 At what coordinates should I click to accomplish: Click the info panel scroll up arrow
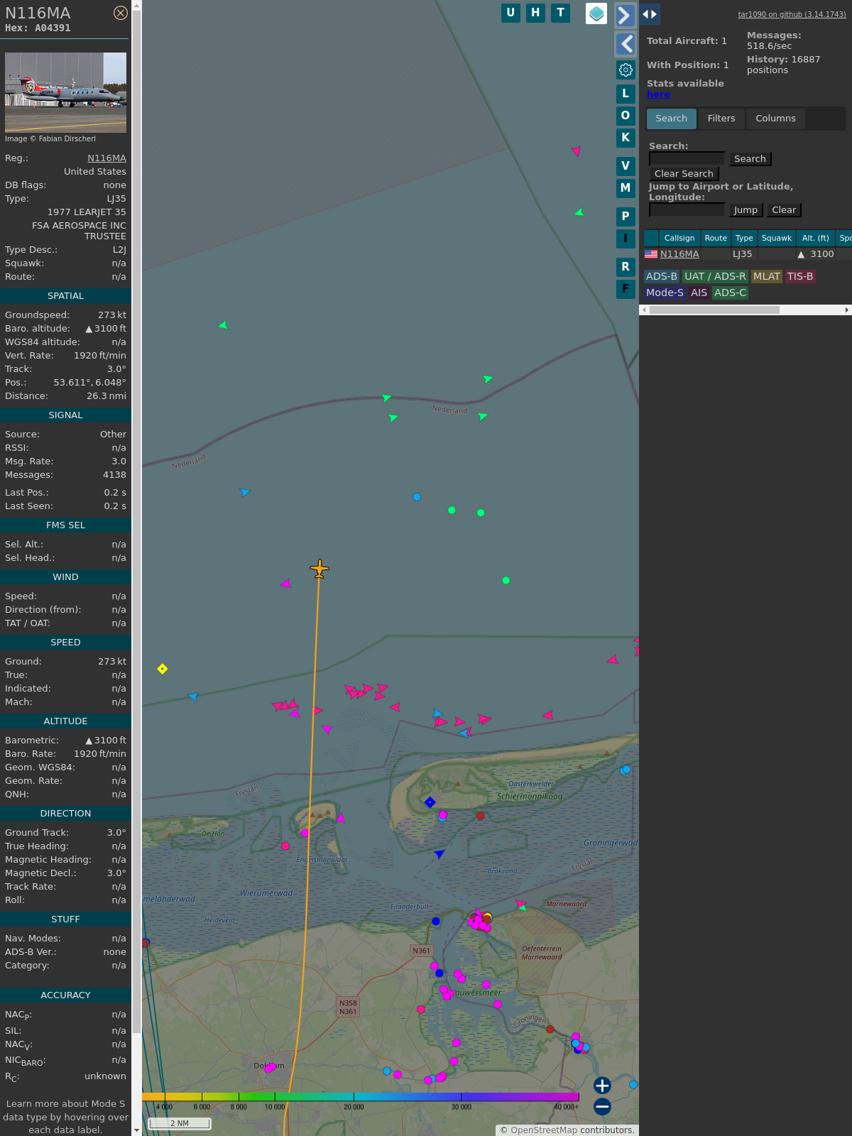coord(136,6)
